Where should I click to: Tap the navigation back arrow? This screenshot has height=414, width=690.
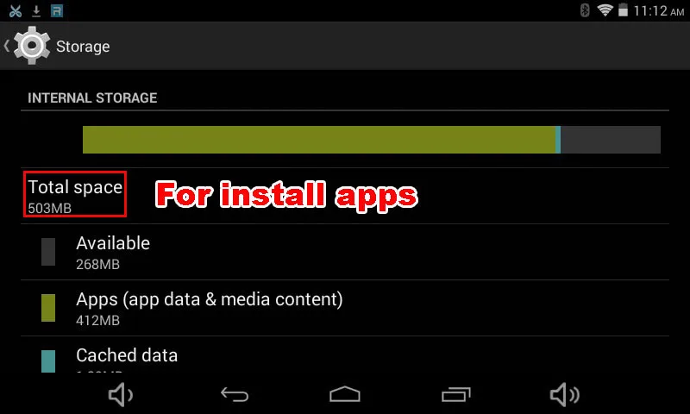click(235, 394)
